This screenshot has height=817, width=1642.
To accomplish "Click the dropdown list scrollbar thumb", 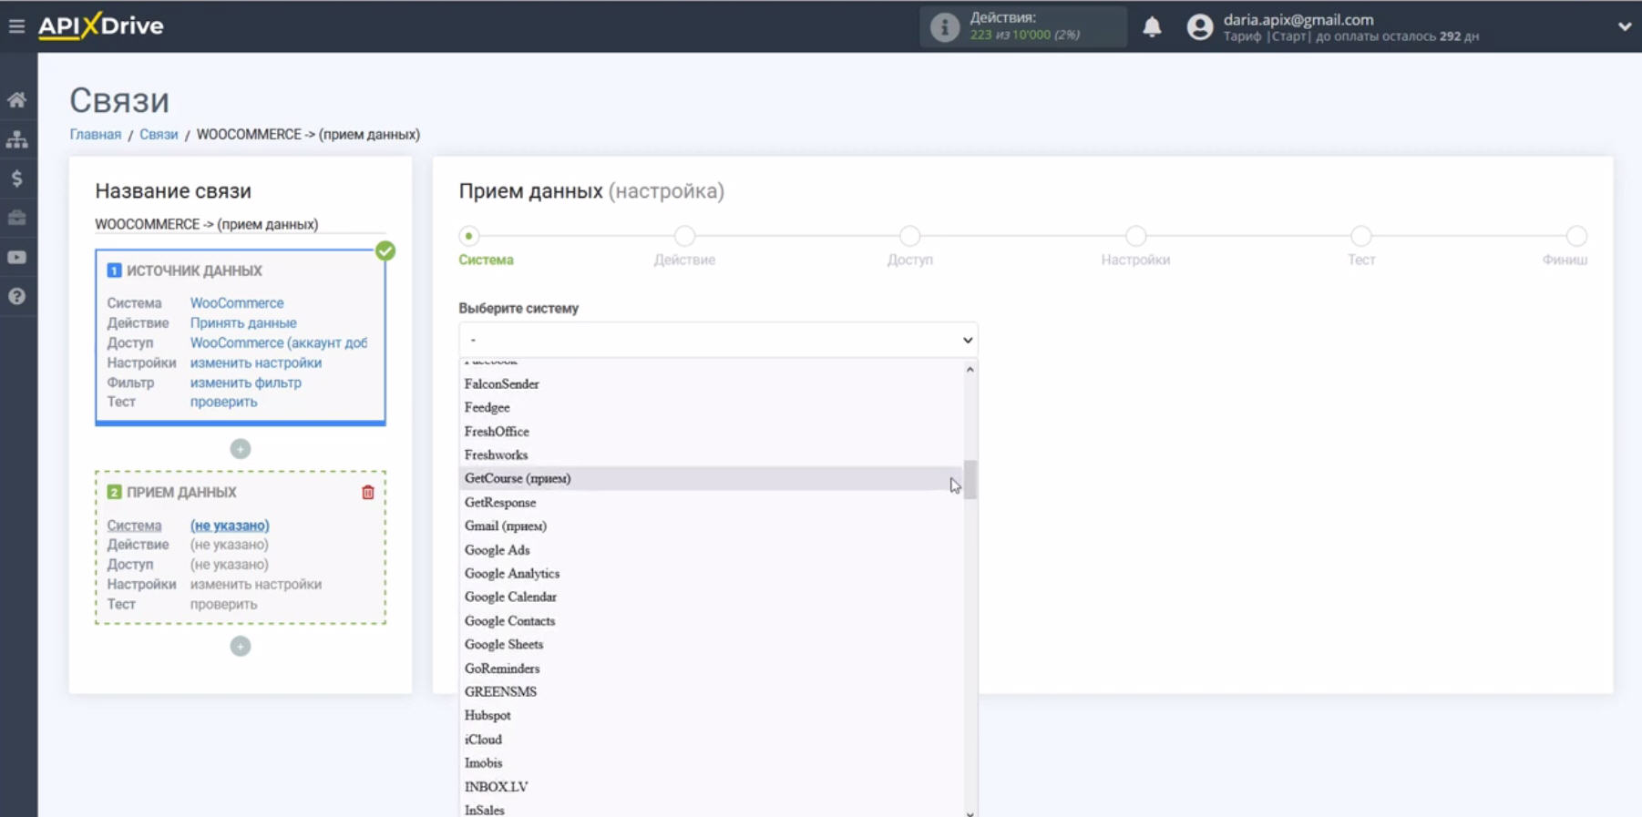I will [970, 479].
